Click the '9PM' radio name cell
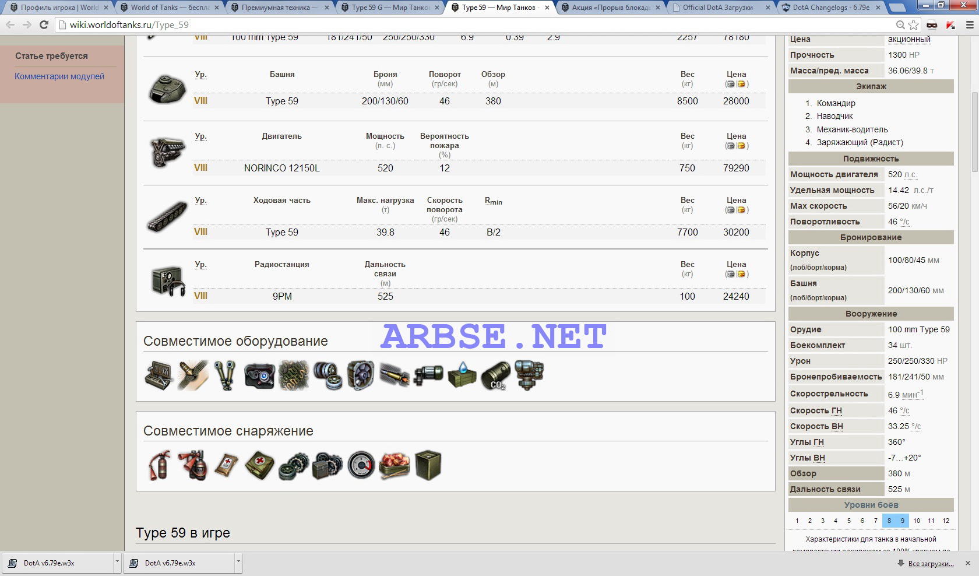This screenshot has width=979, height=576. pos(282,296)
